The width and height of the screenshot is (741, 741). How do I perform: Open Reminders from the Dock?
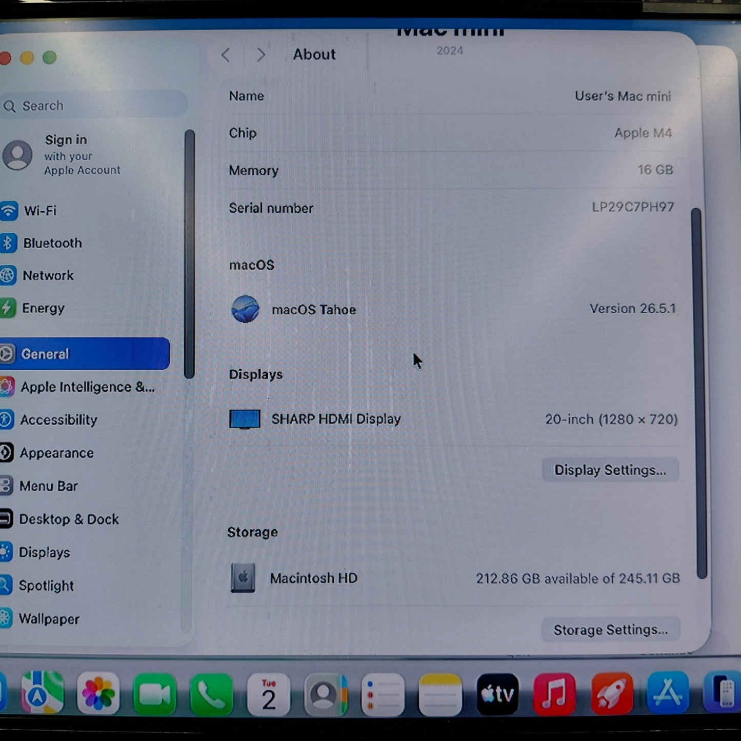pyautogui.click(x=383, y=695)
